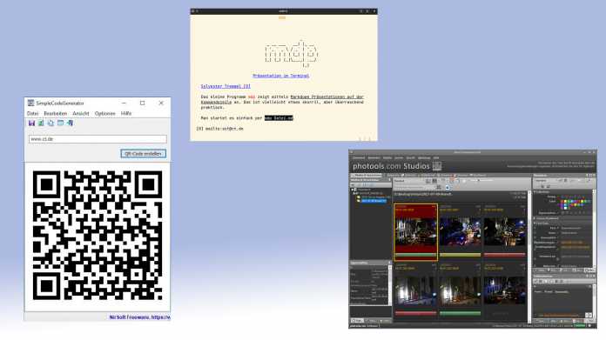
Task: Click the red label bar under the third thumbnail
Action: click(x=504, y=255)
